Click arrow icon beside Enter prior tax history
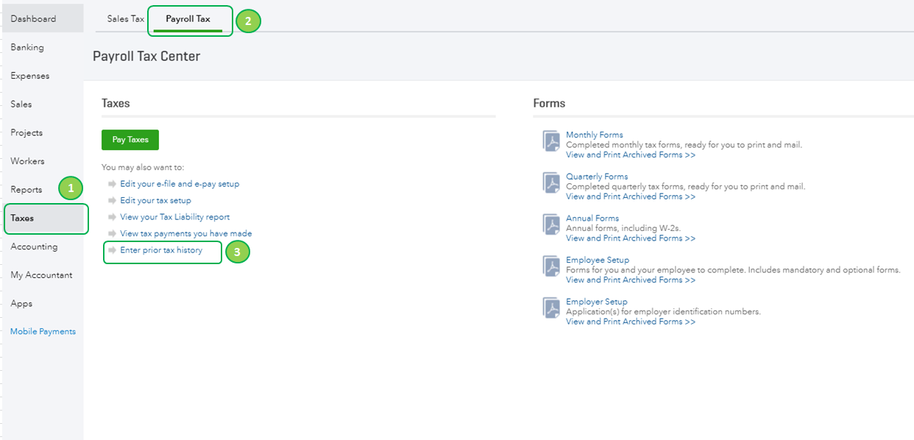The image size is (914, 440). (112, 250)
